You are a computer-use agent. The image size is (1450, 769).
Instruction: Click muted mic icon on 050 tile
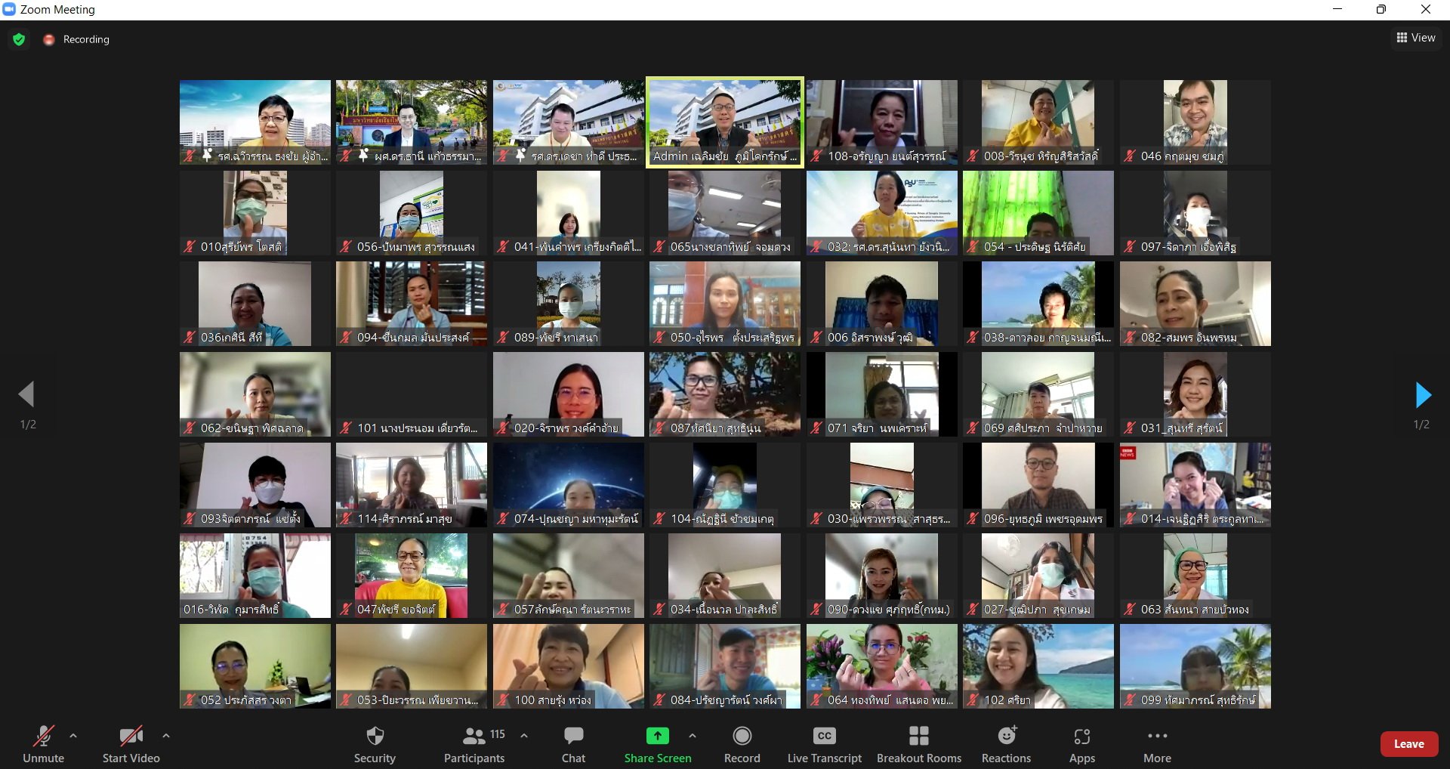pyautogui.click(x=659, y=338)
